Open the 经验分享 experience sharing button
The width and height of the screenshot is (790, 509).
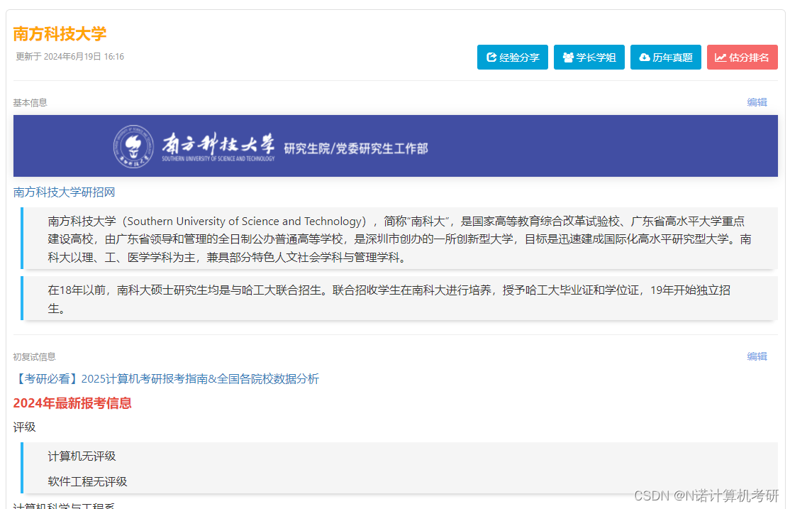click(x=513, y=57)
